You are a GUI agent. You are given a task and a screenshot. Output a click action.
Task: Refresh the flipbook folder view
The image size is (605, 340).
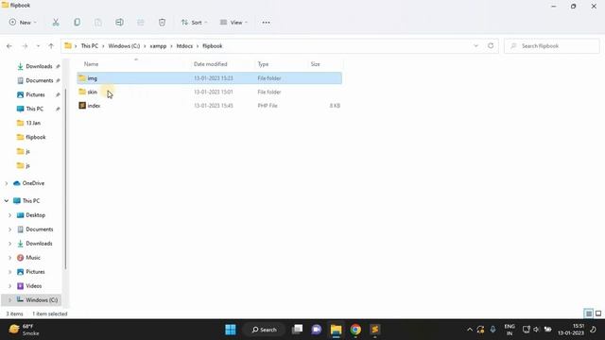491,45
